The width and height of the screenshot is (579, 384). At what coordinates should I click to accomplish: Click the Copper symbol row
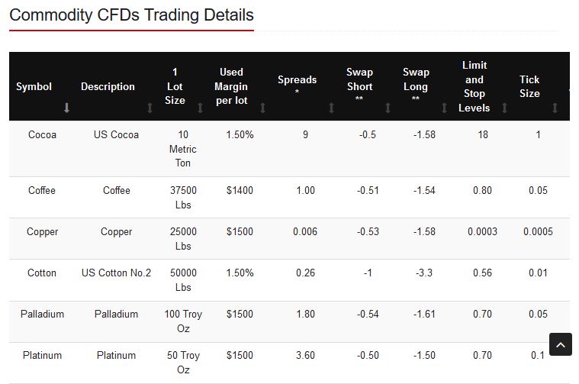(x=42, y=231)
